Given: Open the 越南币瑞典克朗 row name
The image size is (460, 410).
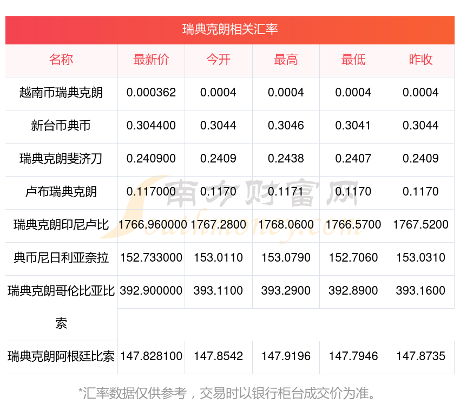Looking at the screenshot, I should (61, 93).
